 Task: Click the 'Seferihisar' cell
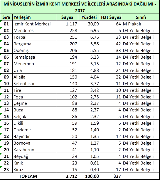click(34, 84)
